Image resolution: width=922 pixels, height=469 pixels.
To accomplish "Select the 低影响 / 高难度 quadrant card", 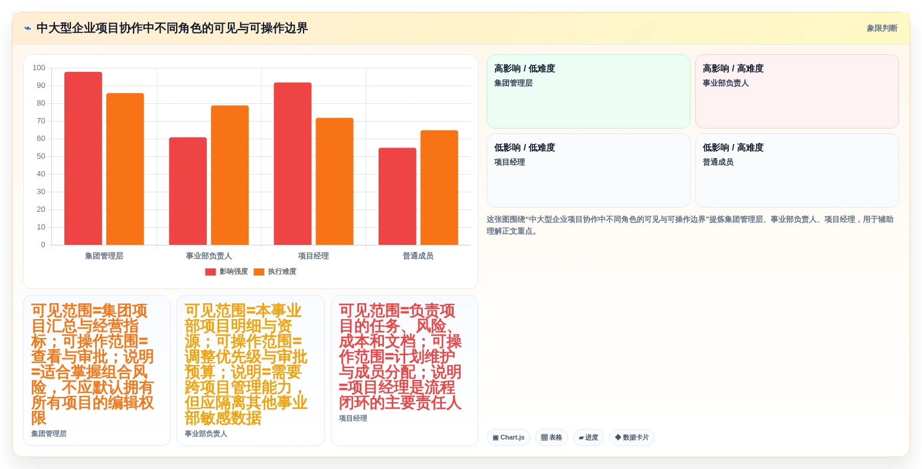I will 797,170.
